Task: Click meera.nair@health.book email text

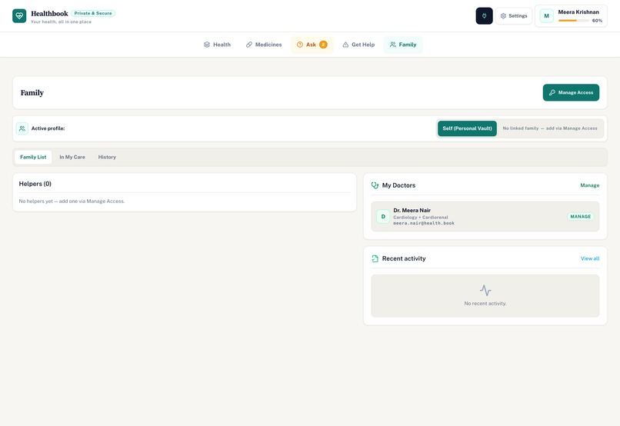Action: (x=424, y=223)
